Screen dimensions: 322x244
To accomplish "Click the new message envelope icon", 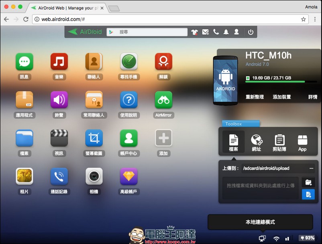I will (x=205, y=32).
